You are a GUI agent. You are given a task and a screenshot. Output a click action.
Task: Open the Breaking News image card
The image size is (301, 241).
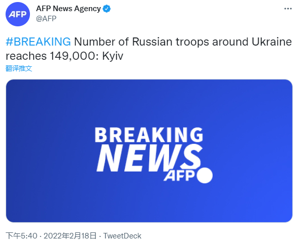149,151
